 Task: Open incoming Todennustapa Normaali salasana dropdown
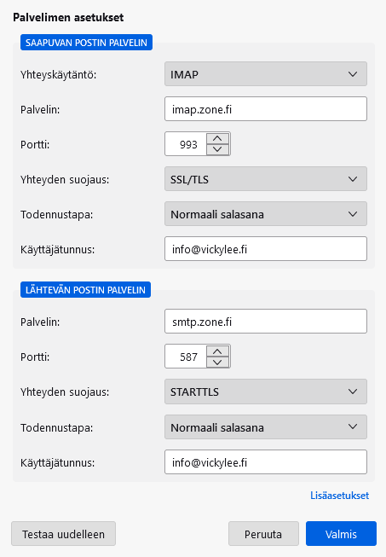pos(265,214)
